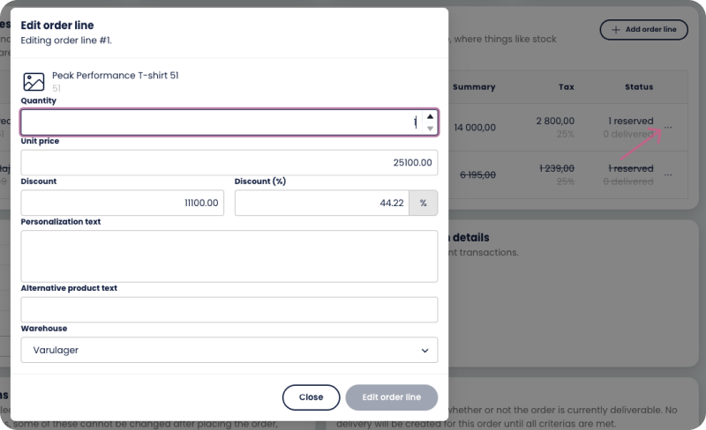The image size is (706, 430).
Task: Focus the Alternative product text field
Action: 229,309
